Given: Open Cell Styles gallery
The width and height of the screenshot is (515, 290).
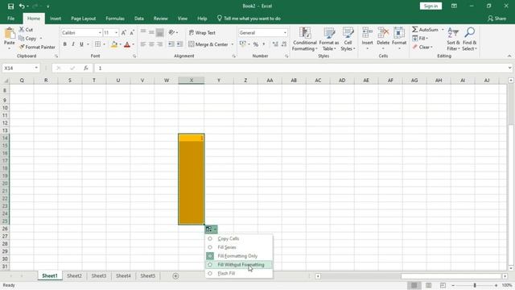Looking at the screenshot, I should point(348,39).
